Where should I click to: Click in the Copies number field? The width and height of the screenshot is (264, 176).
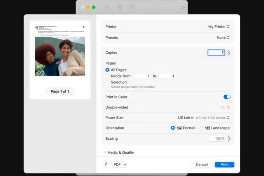tap(216, 53)
